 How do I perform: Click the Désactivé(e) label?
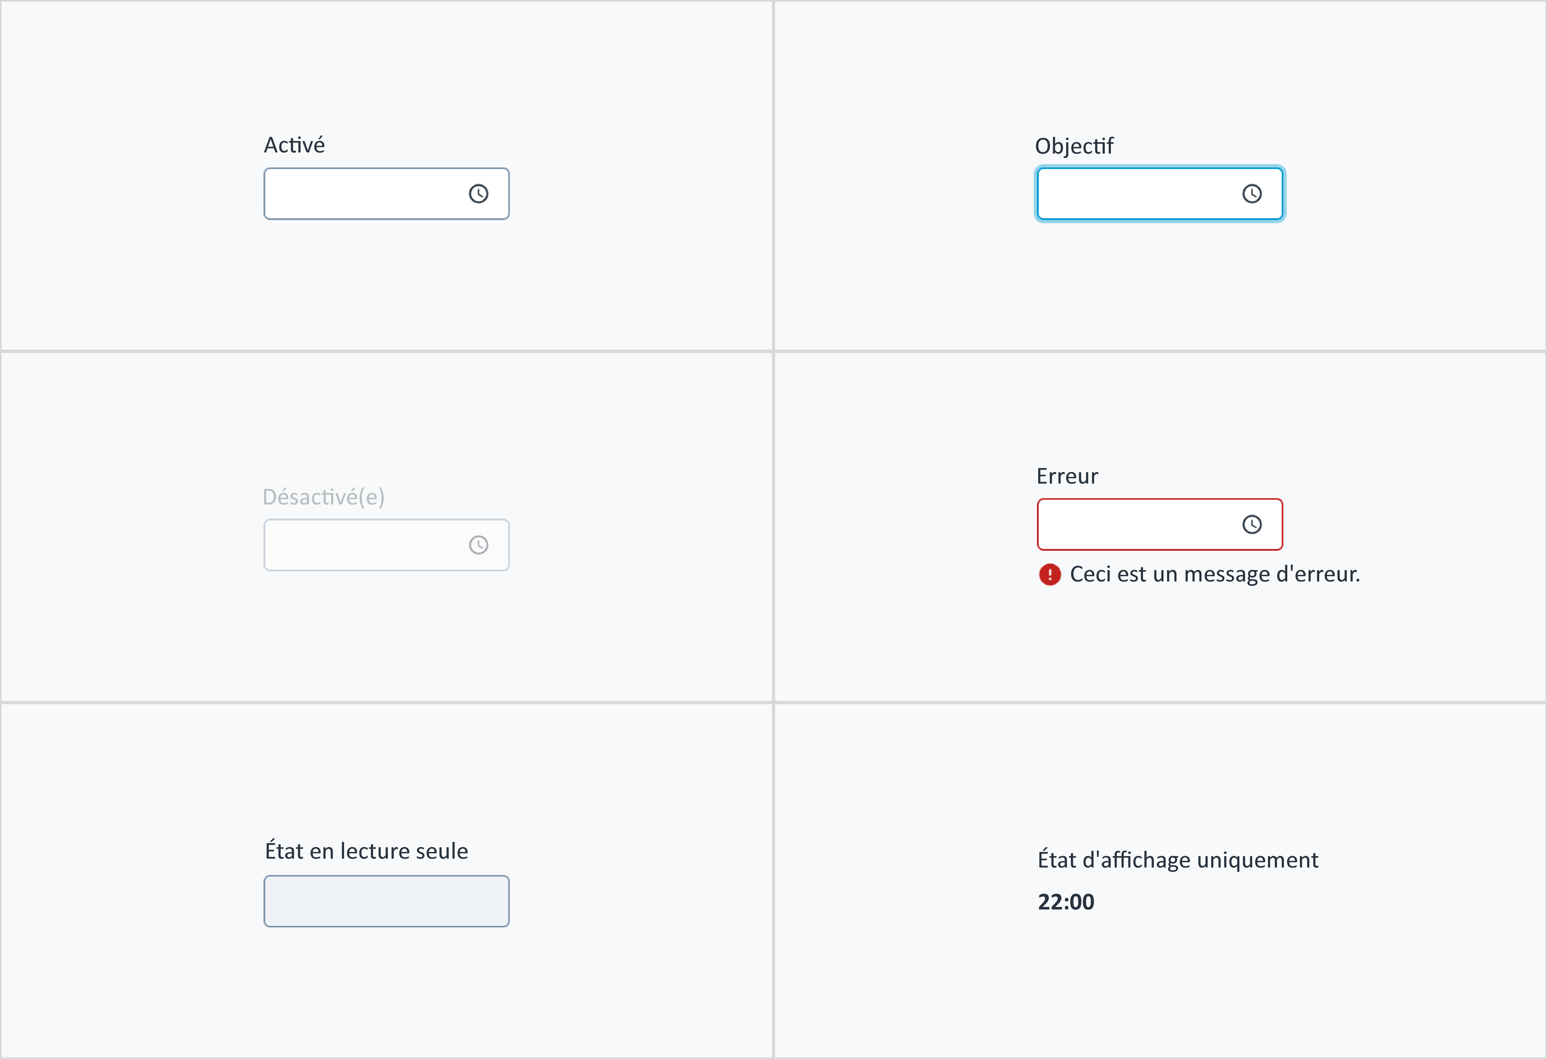(x=324, y=497)
